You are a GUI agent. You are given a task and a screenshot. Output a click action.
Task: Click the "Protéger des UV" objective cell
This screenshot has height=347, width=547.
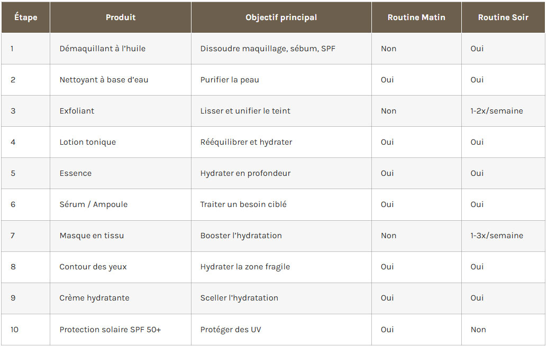click(x=230, y=330)
